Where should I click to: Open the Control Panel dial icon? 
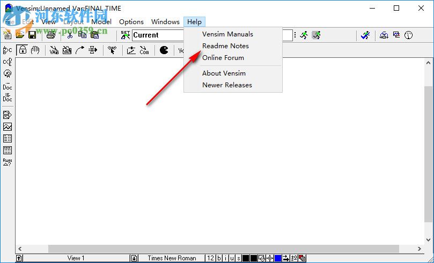click(x=409, y=35)
